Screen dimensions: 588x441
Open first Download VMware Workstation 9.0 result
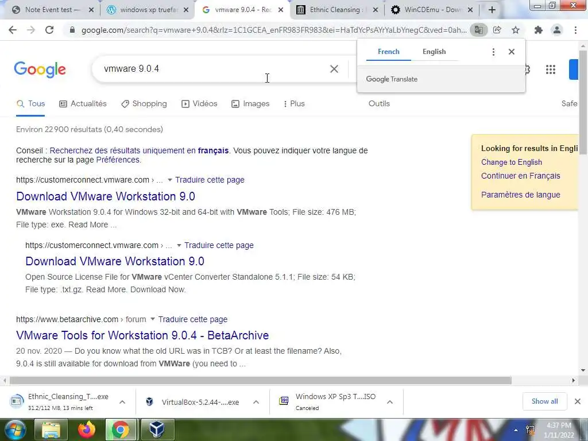[106, 196]
